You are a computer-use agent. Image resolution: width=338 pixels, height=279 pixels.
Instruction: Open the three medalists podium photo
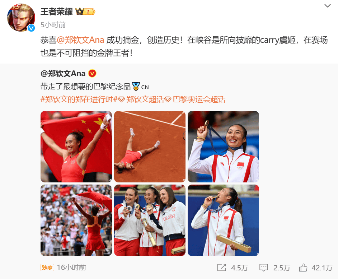150,220
